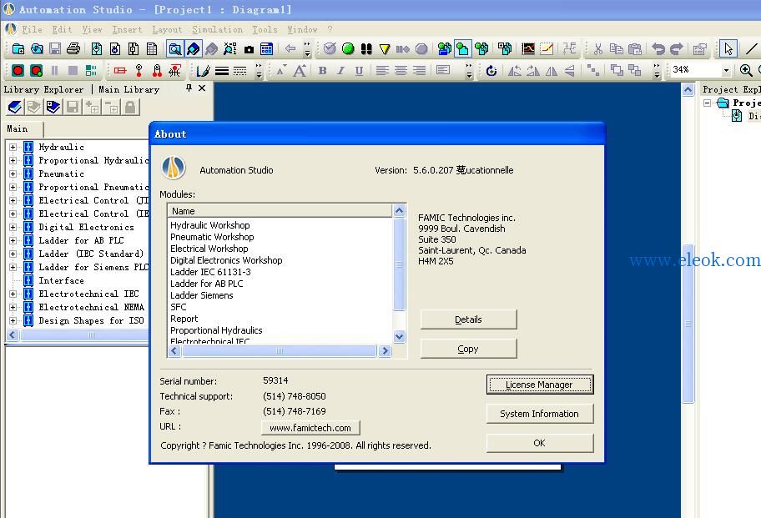Toggle the highlighted green-ball document simulation icon
This screenshot has height=518, width=761.
(462, 48)
